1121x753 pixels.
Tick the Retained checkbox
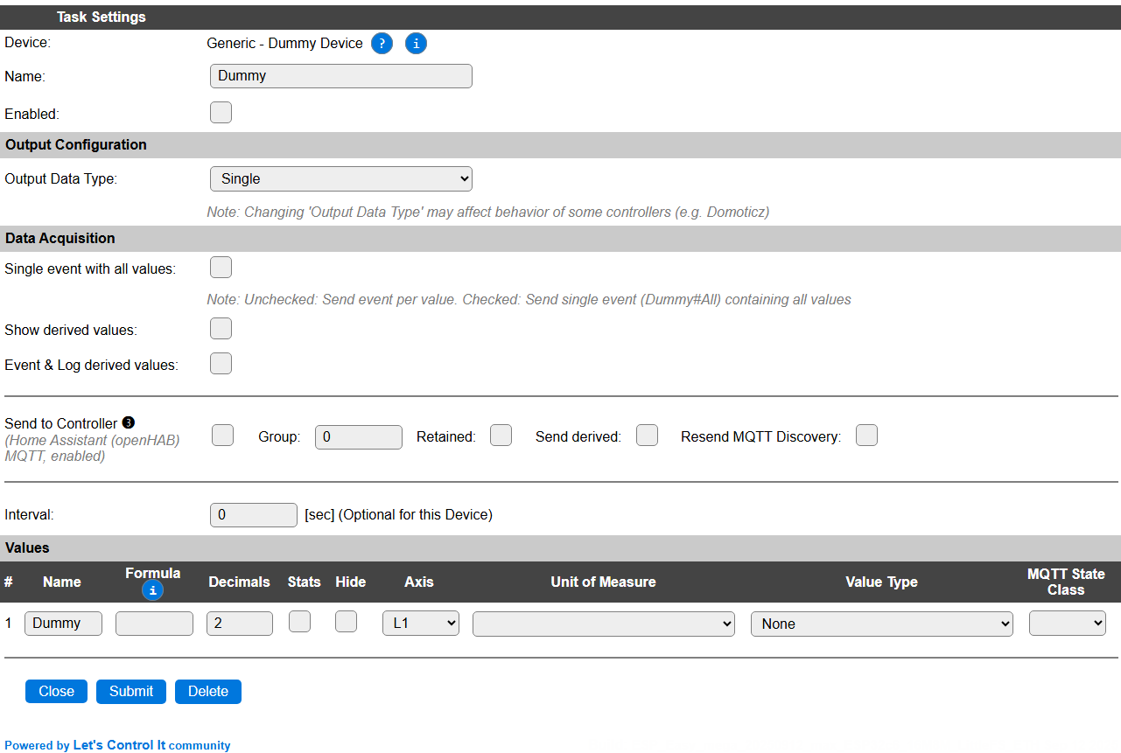(501, 436)
